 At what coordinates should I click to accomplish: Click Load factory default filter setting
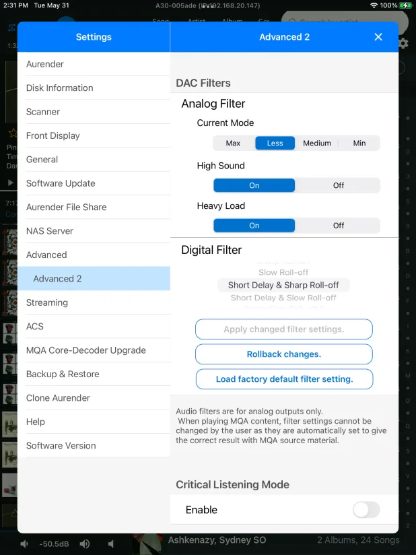284,379
